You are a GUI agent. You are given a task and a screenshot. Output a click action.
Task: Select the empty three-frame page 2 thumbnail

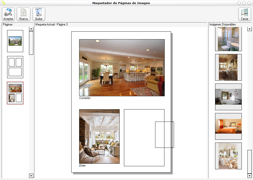tap(15, 67)
